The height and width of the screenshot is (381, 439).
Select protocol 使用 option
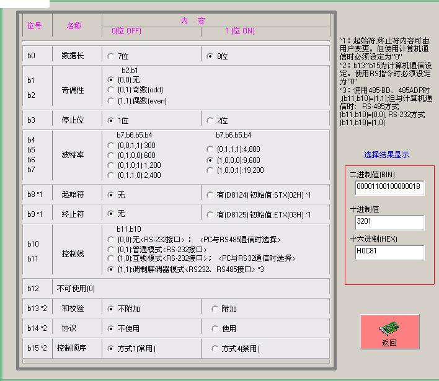coord(215,329)
